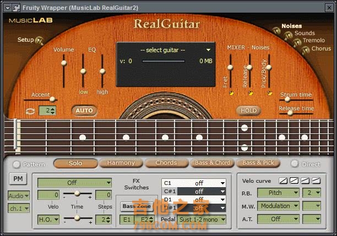Enable the Pattern radio light

(17, 164)
